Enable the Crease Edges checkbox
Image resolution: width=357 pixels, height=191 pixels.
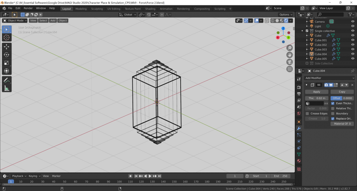(307, 114)
